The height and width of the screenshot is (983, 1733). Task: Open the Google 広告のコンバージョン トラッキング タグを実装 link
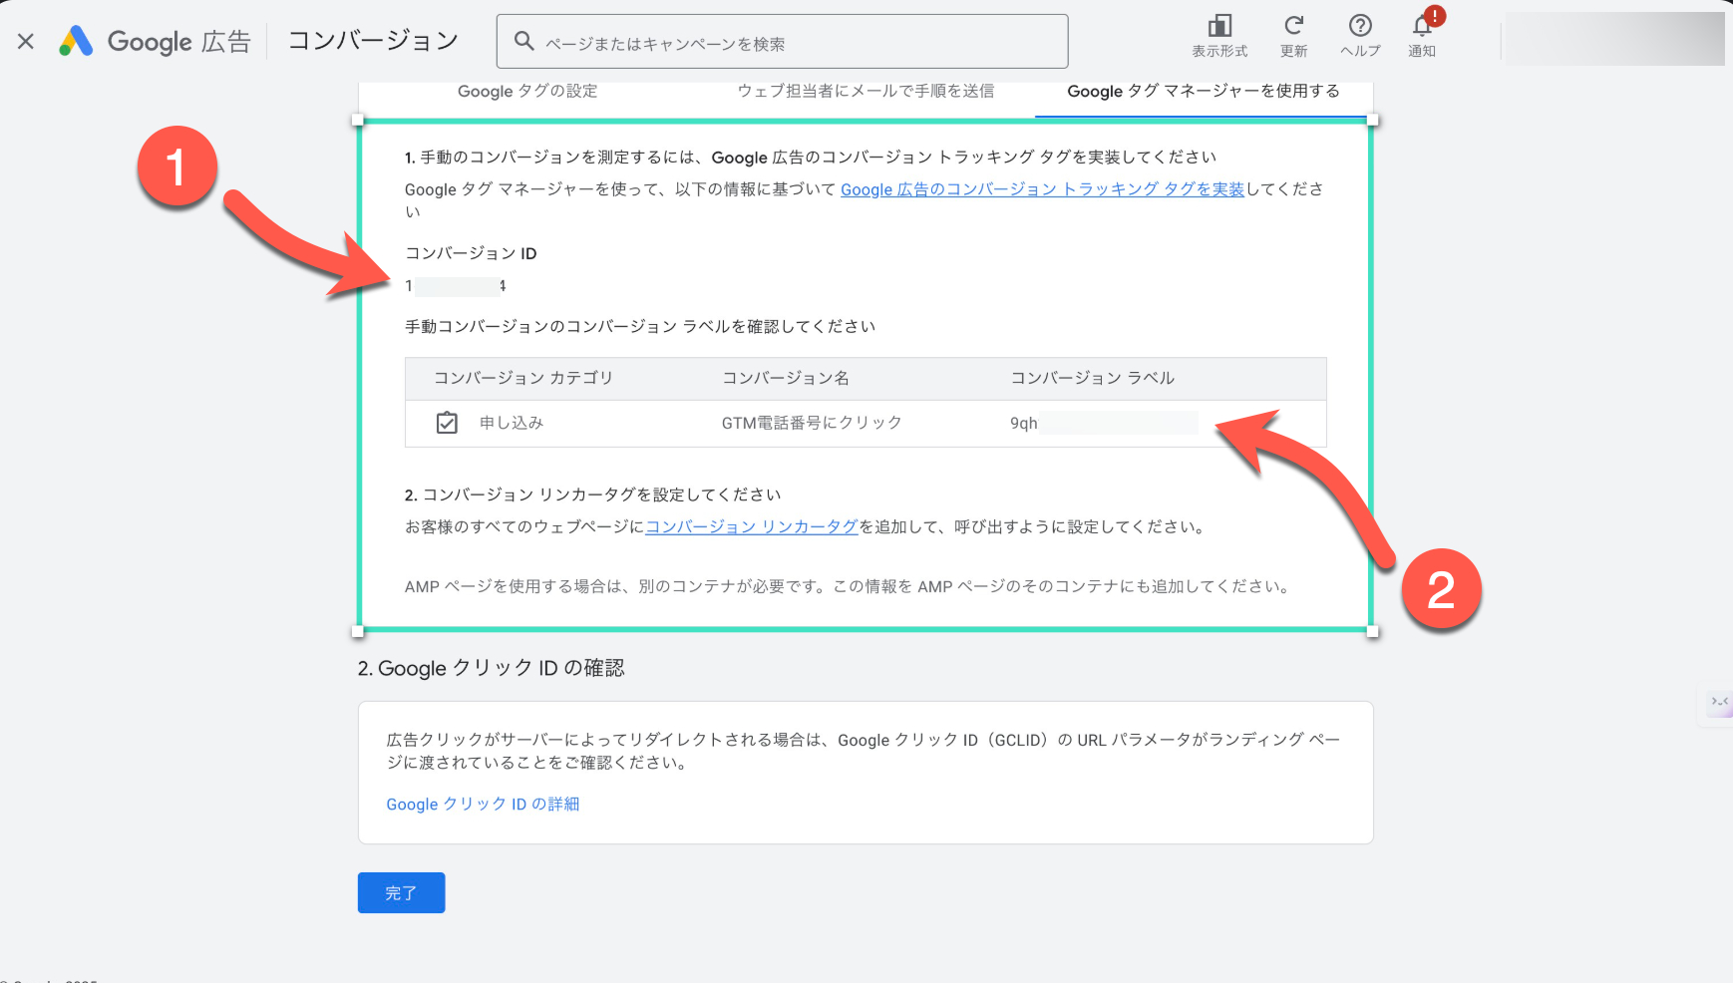[x=1042, y=189]
